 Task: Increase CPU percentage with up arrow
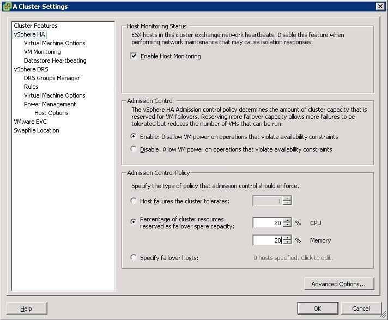tap(287, 220)
